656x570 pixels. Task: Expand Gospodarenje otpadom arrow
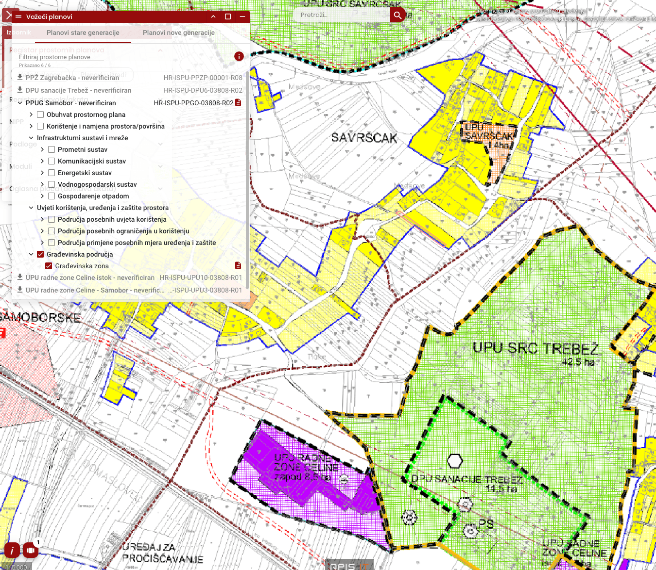point(42,196)
